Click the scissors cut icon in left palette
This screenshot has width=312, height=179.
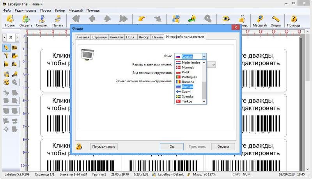pyautogui.click(x=6, y=92)
